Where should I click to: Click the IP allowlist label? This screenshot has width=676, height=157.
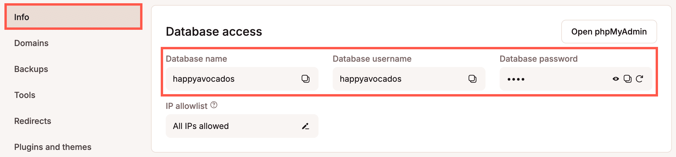click(186, 106)
